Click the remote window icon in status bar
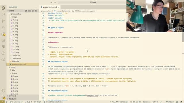 2,102
